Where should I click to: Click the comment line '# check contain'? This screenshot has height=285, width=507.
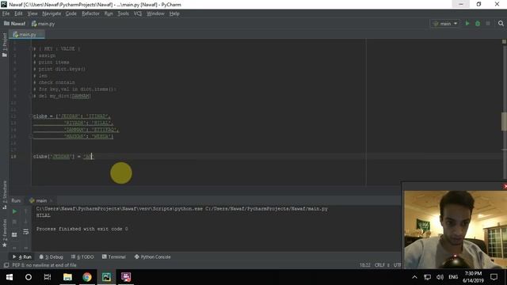(x=54, y=82)
